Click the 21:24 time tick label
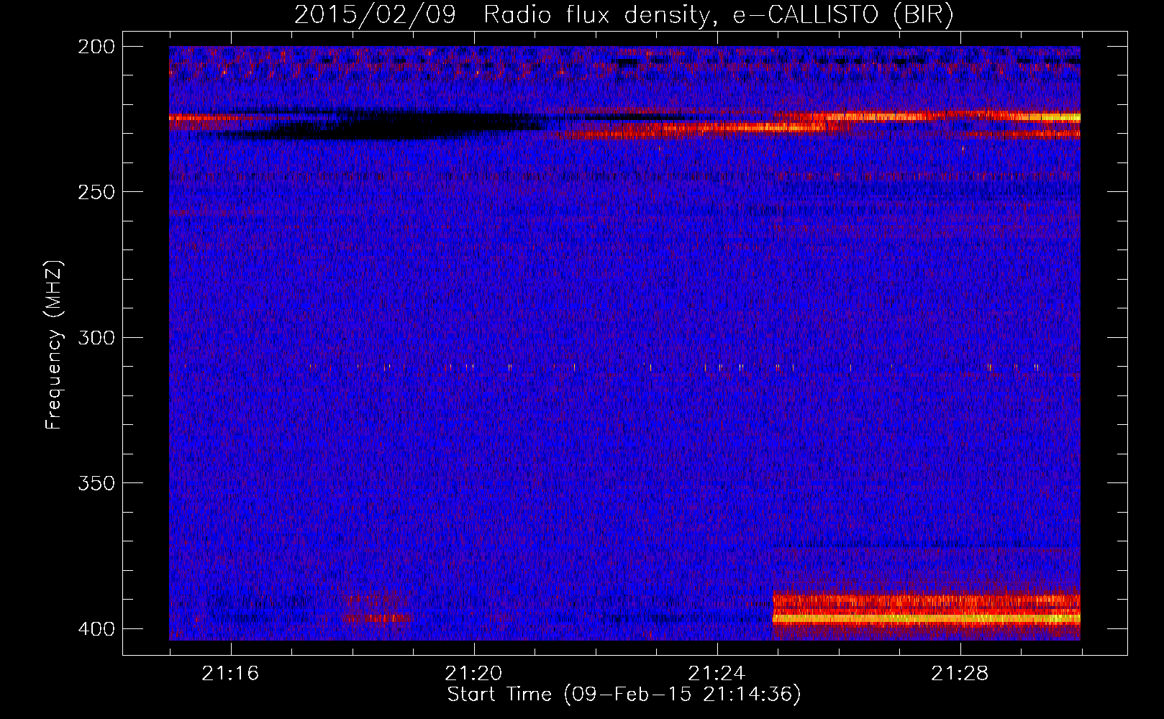This screenshot has width=1164, height=719. 717,674
